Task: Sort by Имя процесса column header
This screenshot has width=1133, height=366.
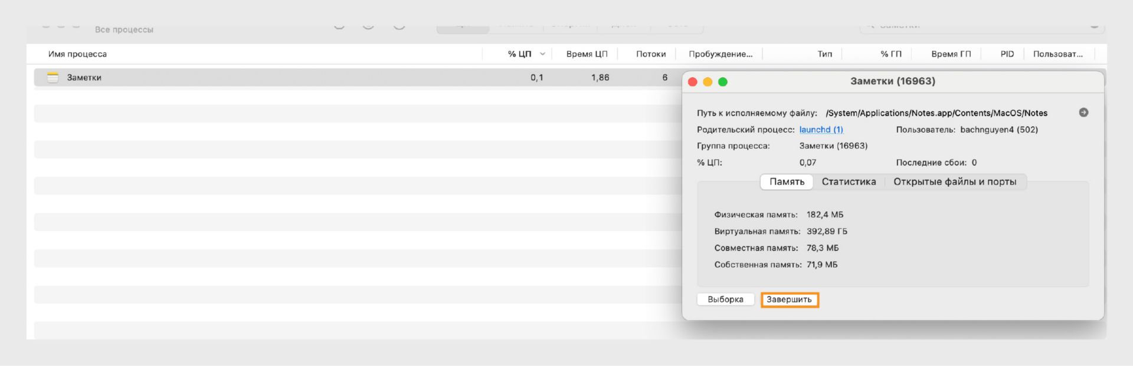Action: tap(77, 54)
